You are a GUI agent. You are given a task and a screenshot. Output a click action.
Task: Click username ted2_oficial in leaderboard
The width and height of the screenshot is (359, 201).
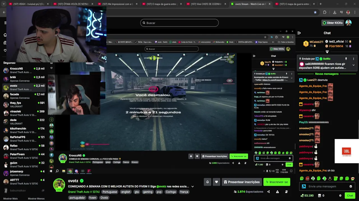point(337,42)
